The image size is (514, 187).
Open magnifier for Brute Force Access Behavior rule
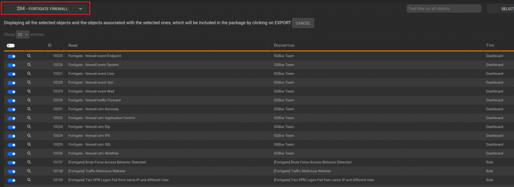29,162
